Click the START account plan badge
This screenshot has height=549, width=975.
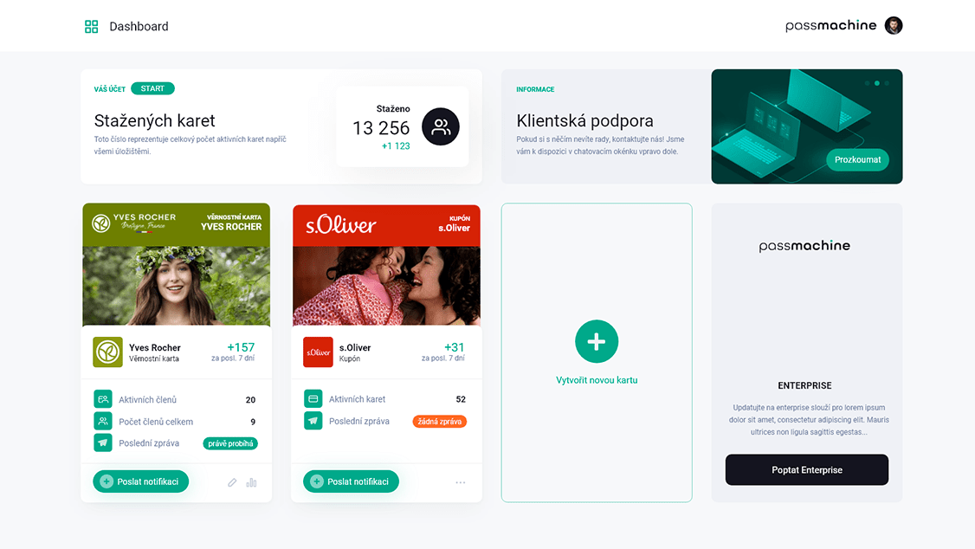152,88
